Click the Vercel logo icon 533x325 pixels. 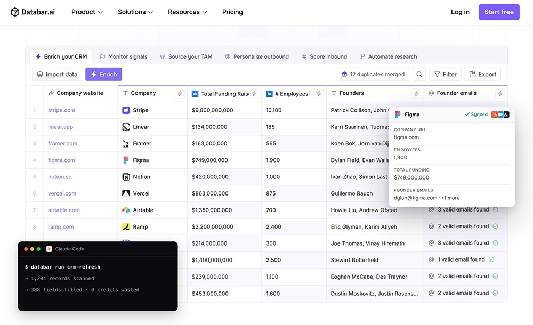click(126, 193)
